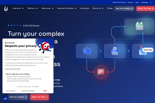This screenshot has width=155, height=103.
Task: Click the five-star rating icons
Action: tap(14, 25)
